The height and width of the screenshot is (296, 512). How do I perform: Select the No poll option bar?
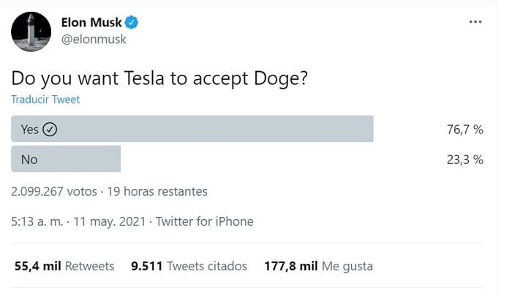click(66, 159)
